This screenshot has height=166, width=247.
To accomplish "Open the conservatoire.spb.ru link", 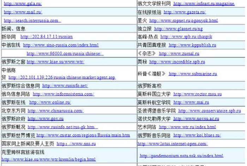I will [210, 111].
